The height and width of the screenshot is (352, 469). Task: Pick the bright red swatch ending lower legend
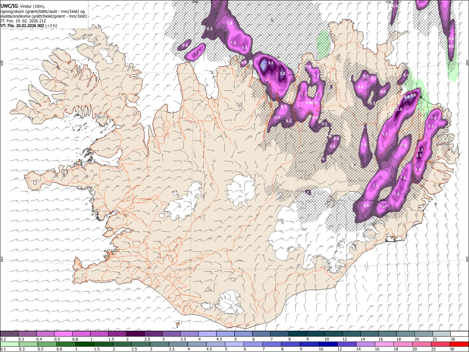pos(459,344)
